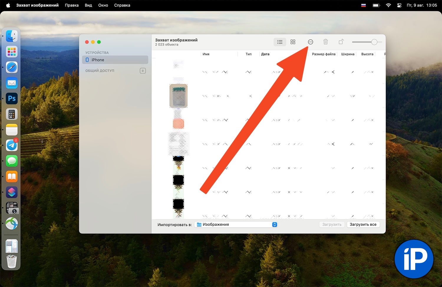Launch Messages from the Dock

[x=12, y=161]
